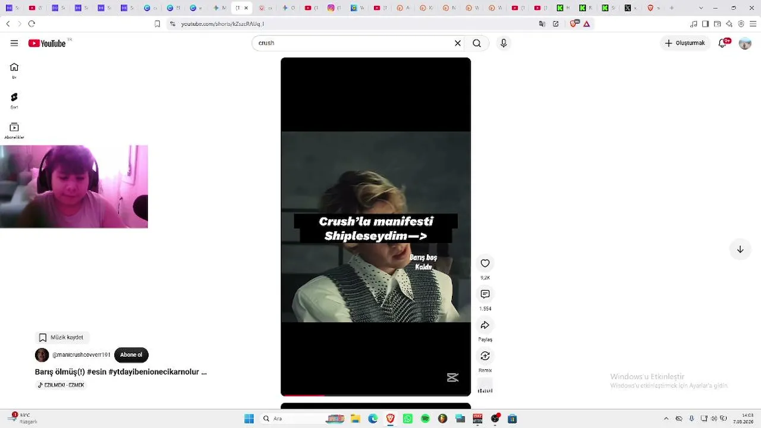Click the playing short video area

pyautogui.click(x=376, y=226)
